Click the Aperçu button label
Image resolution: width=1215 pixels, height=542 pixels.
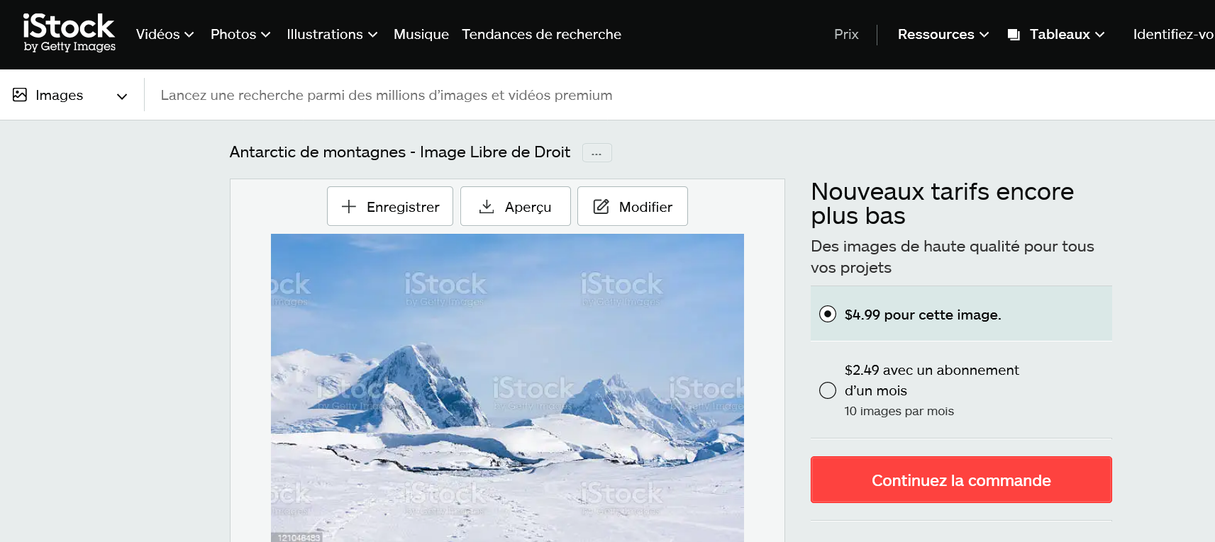pyautogui.click(x=528, y=207)
